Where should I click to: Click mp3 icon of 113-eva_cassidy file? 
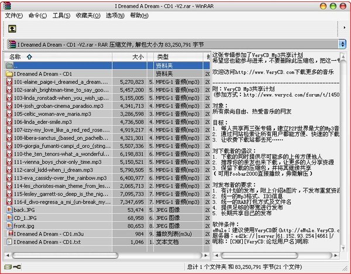click(x=9, y=178)
